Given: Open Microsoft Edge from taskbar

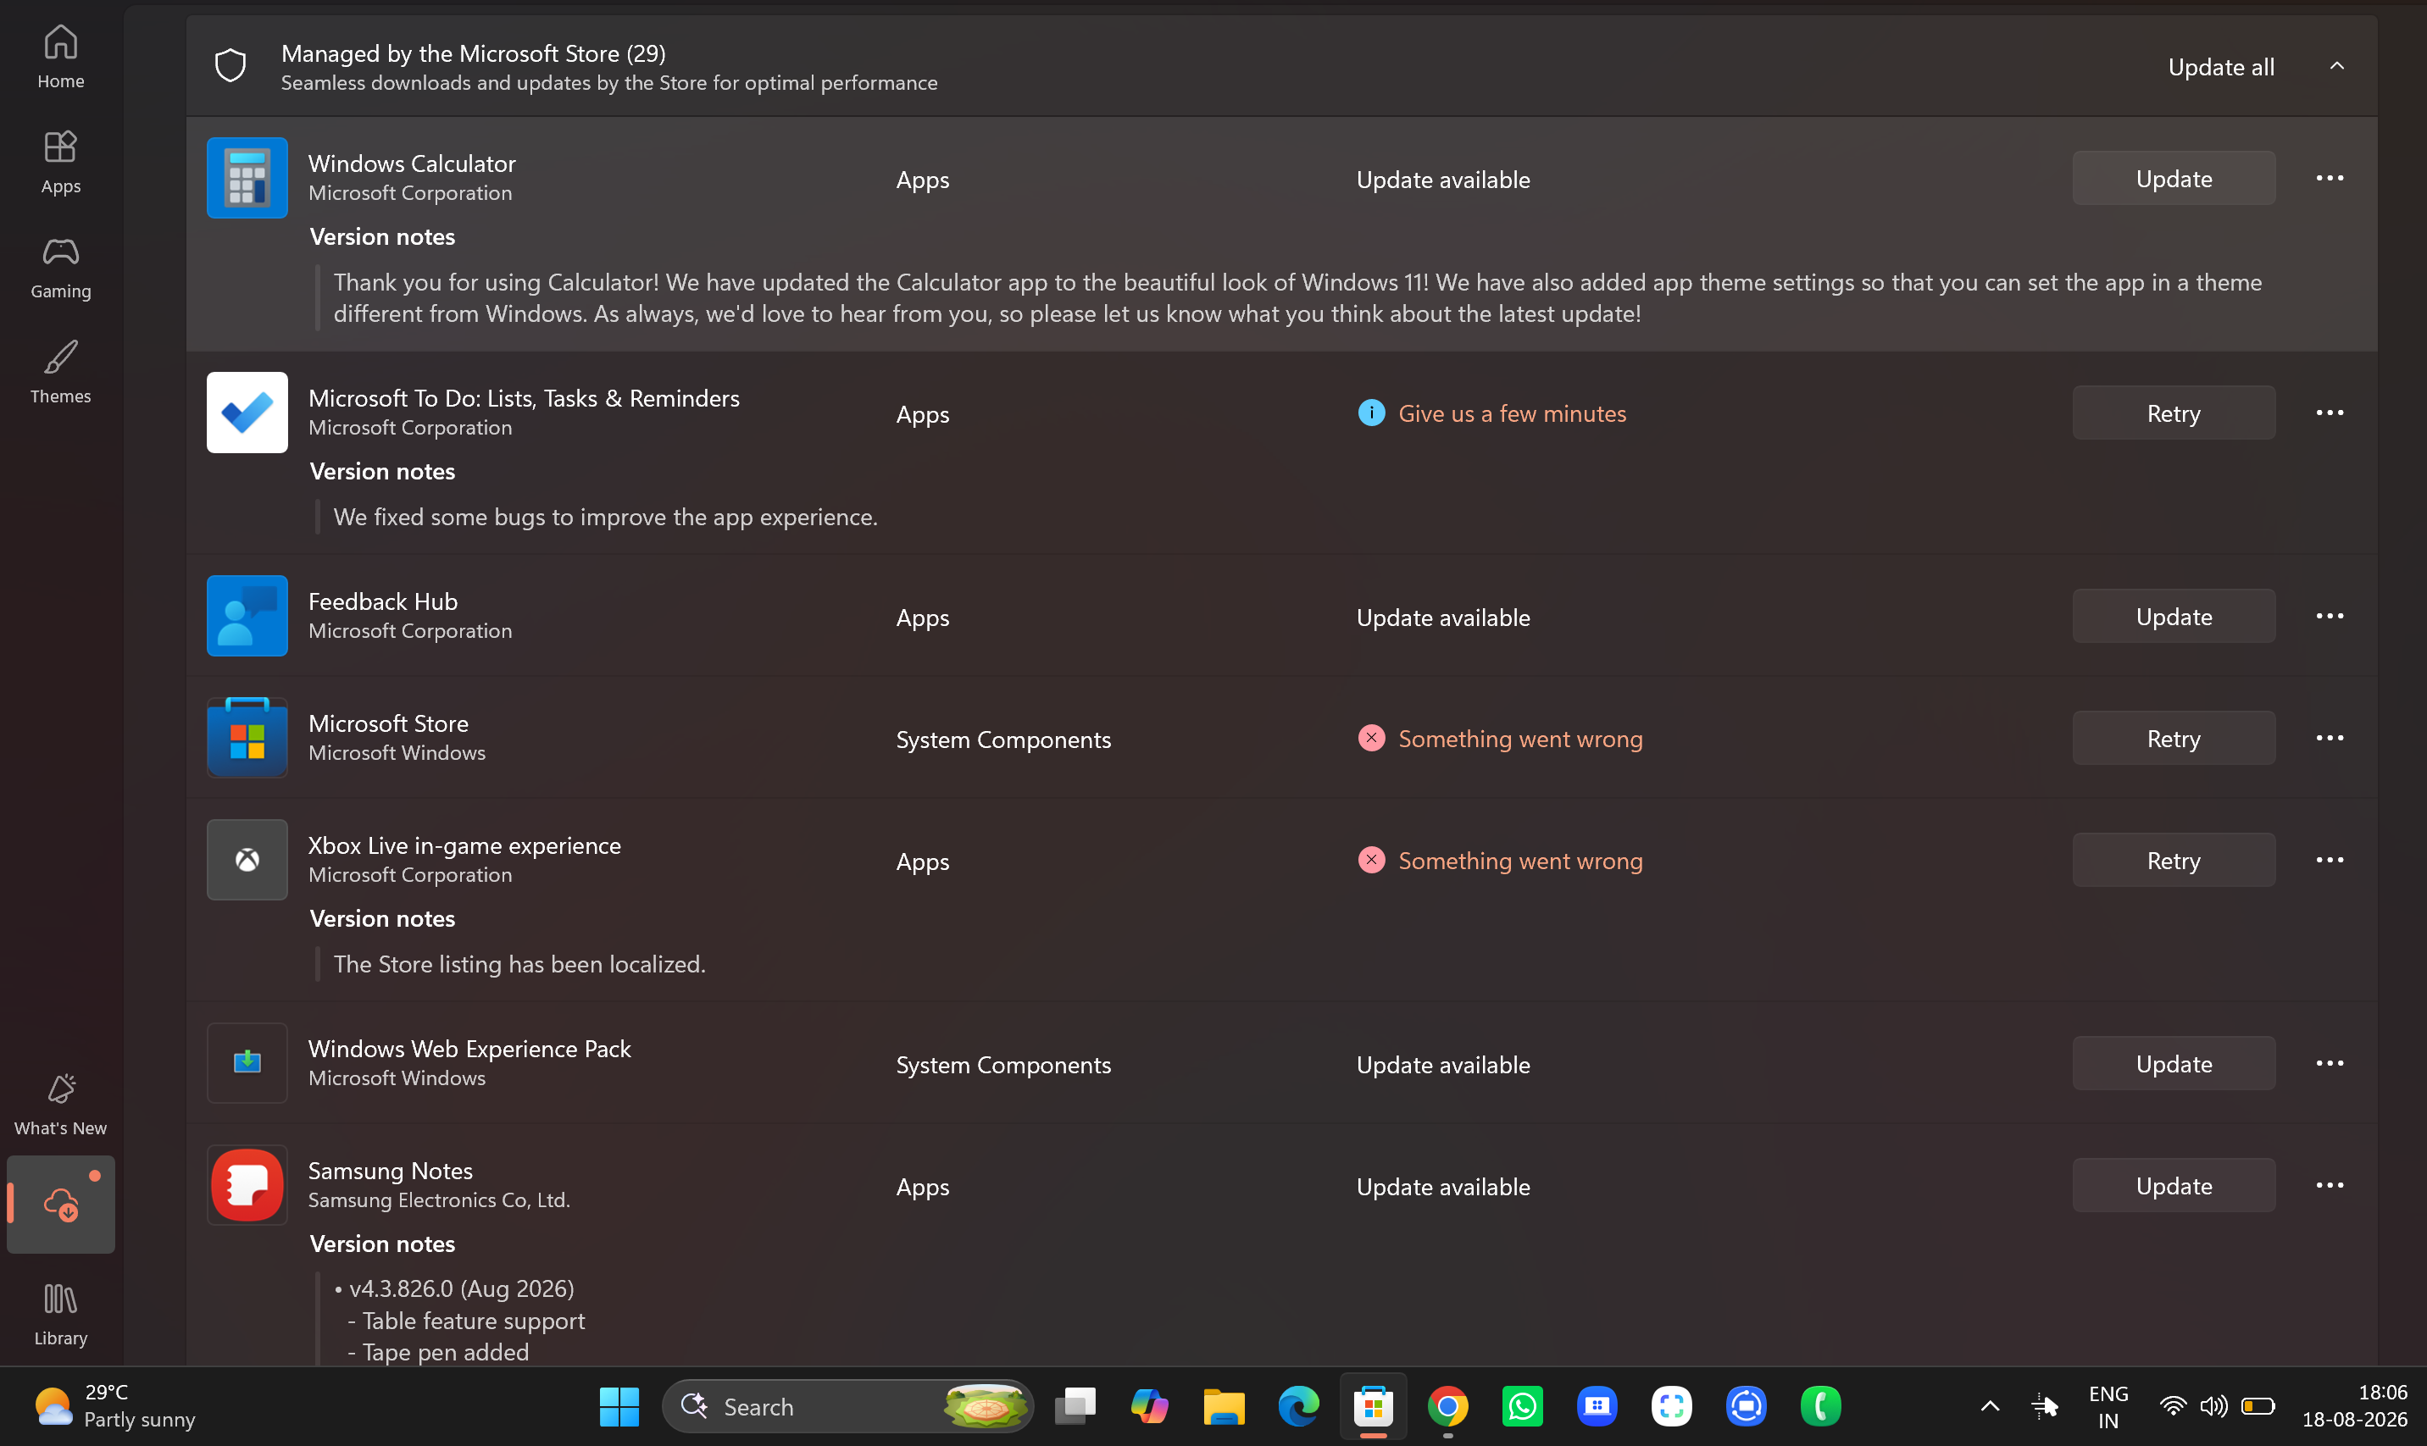Looking at the screenshot, I should [1298, 1406].
